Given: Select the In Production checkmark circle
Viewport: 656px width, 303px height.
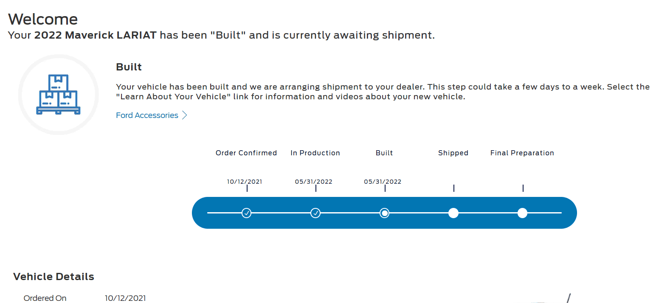Looking at the screenshot, I should tap(315, 213).
